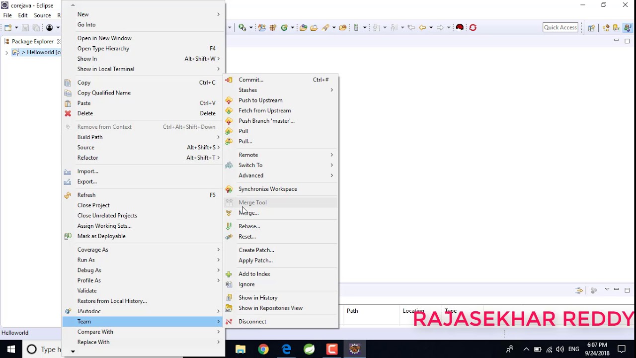636x358 pixels.
Task: Click the Git perspective icon in the toolbar
Action: click(617, 28)
